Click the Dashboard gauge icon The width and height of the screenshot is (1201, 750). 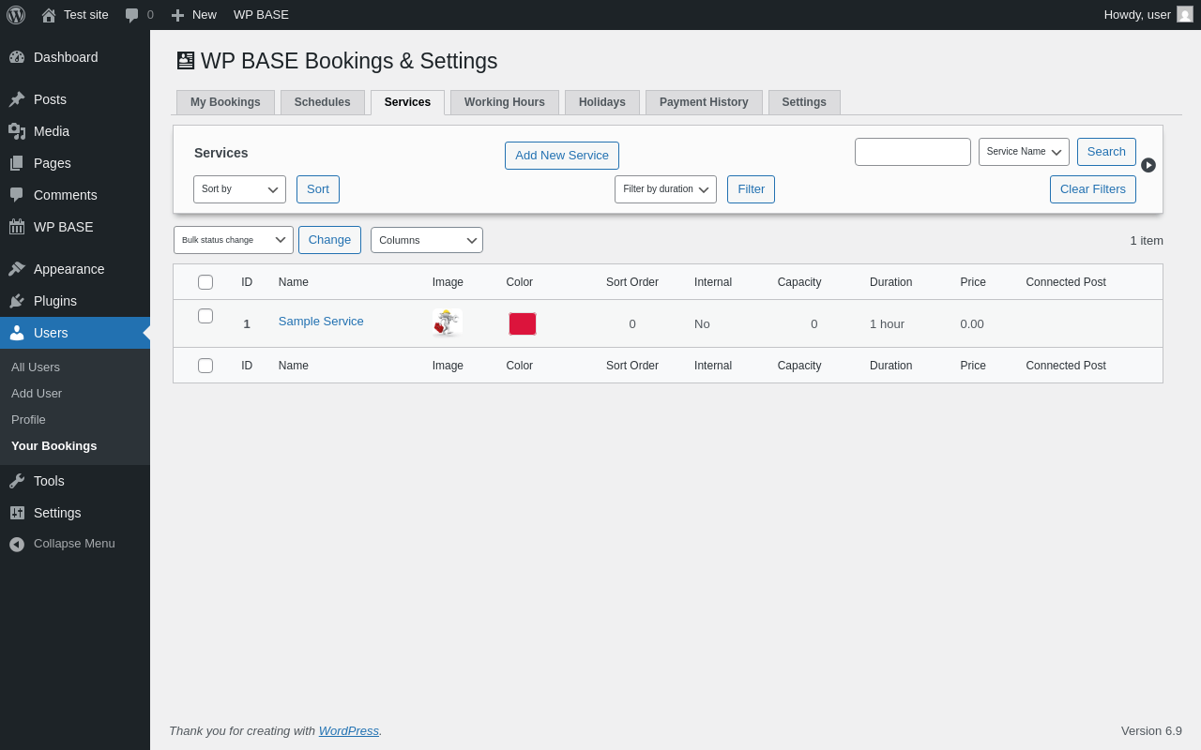[17, 57]
